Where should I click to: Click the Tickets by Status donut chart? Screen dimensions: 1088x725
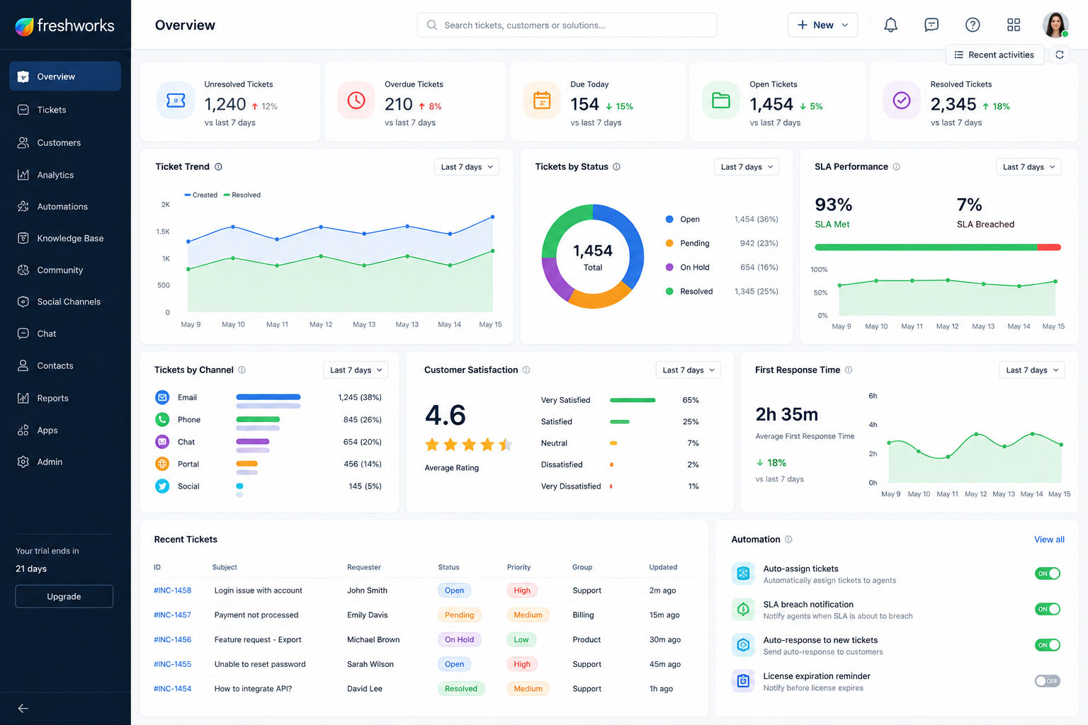point(593,256)
